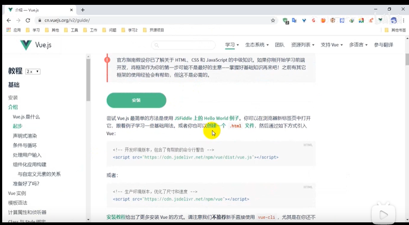The height and width of the screenshot is (225, 409).
Task: Open 计算属性和侦听器 in the sidebar
Action: (27, 212)
